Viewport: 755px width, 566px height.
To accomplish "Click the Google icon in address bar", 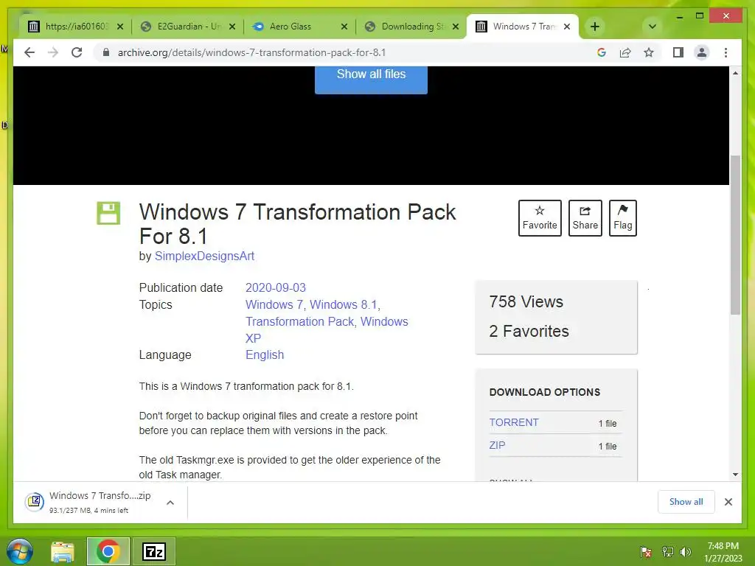I will [x=602, y=52].
